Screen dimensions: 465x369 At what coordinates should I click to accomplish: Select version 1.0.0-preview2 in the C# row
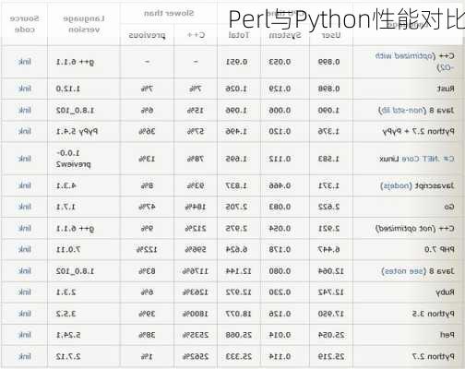pos(73,159)
